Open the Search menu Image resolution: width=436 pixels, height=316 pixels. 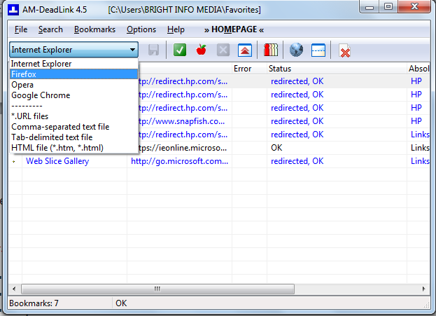point(50,29)
